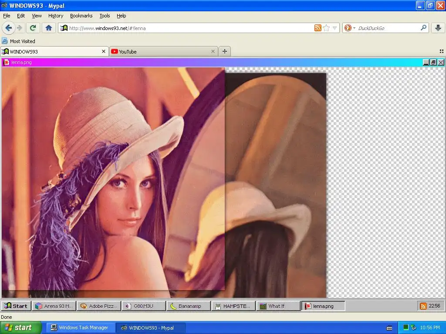Expand the address bar history dropdown
Image resolution: width=446 pixels, height=334 pixels.
(x=335, y=28)
